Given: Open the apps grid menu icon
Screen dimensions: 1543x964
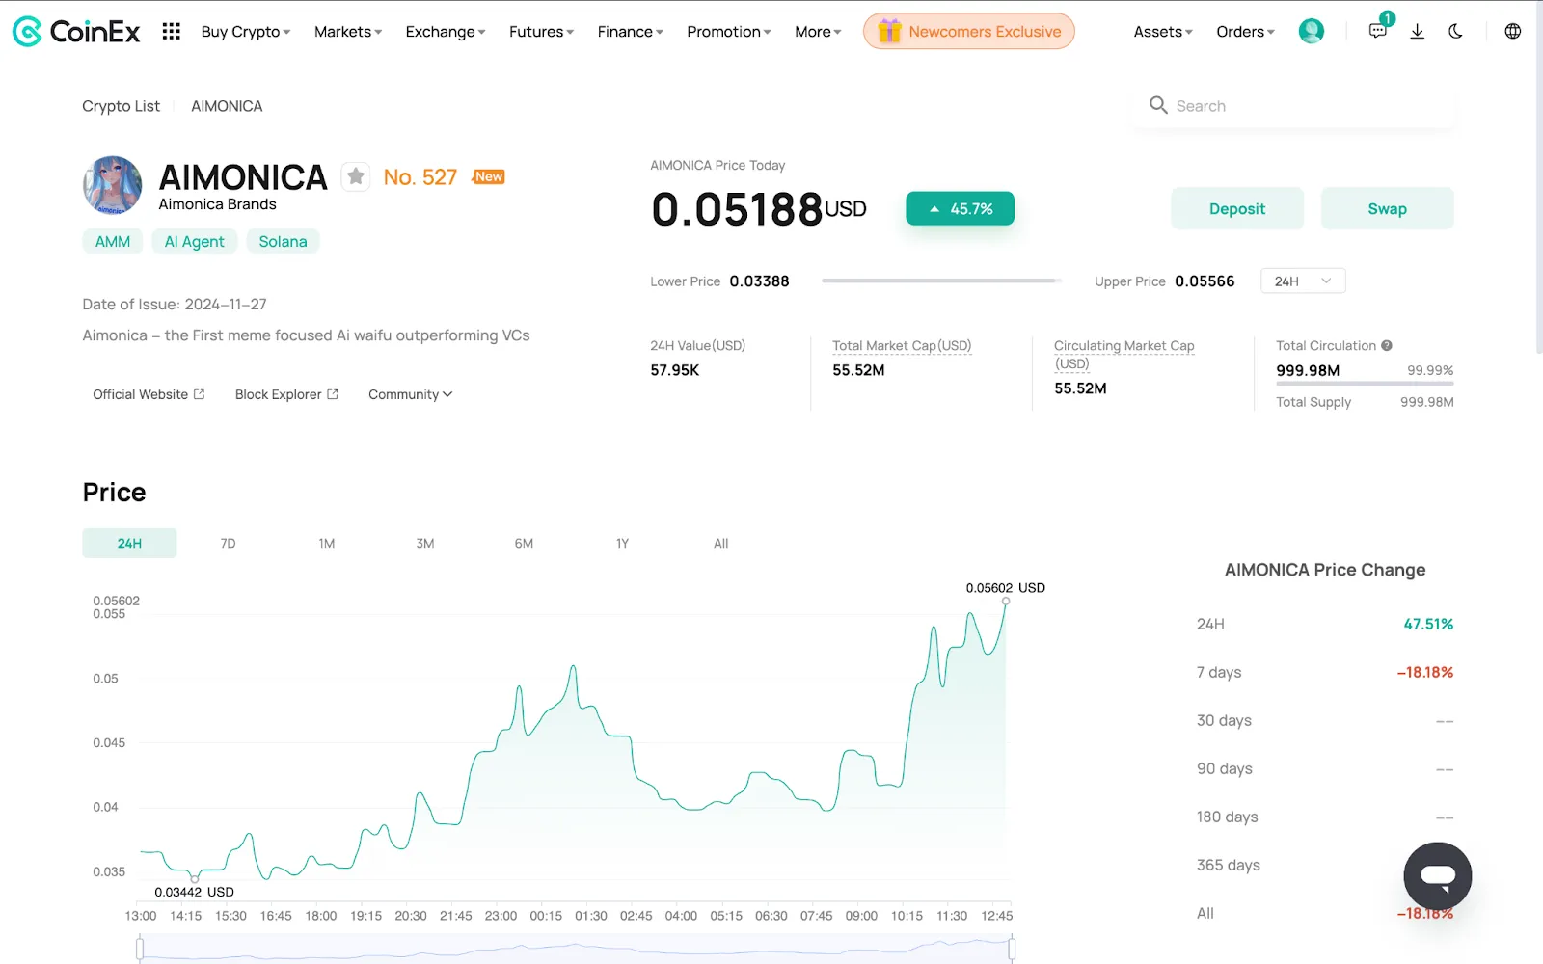Looking at the screenshot, I should [x=172, y=32].
